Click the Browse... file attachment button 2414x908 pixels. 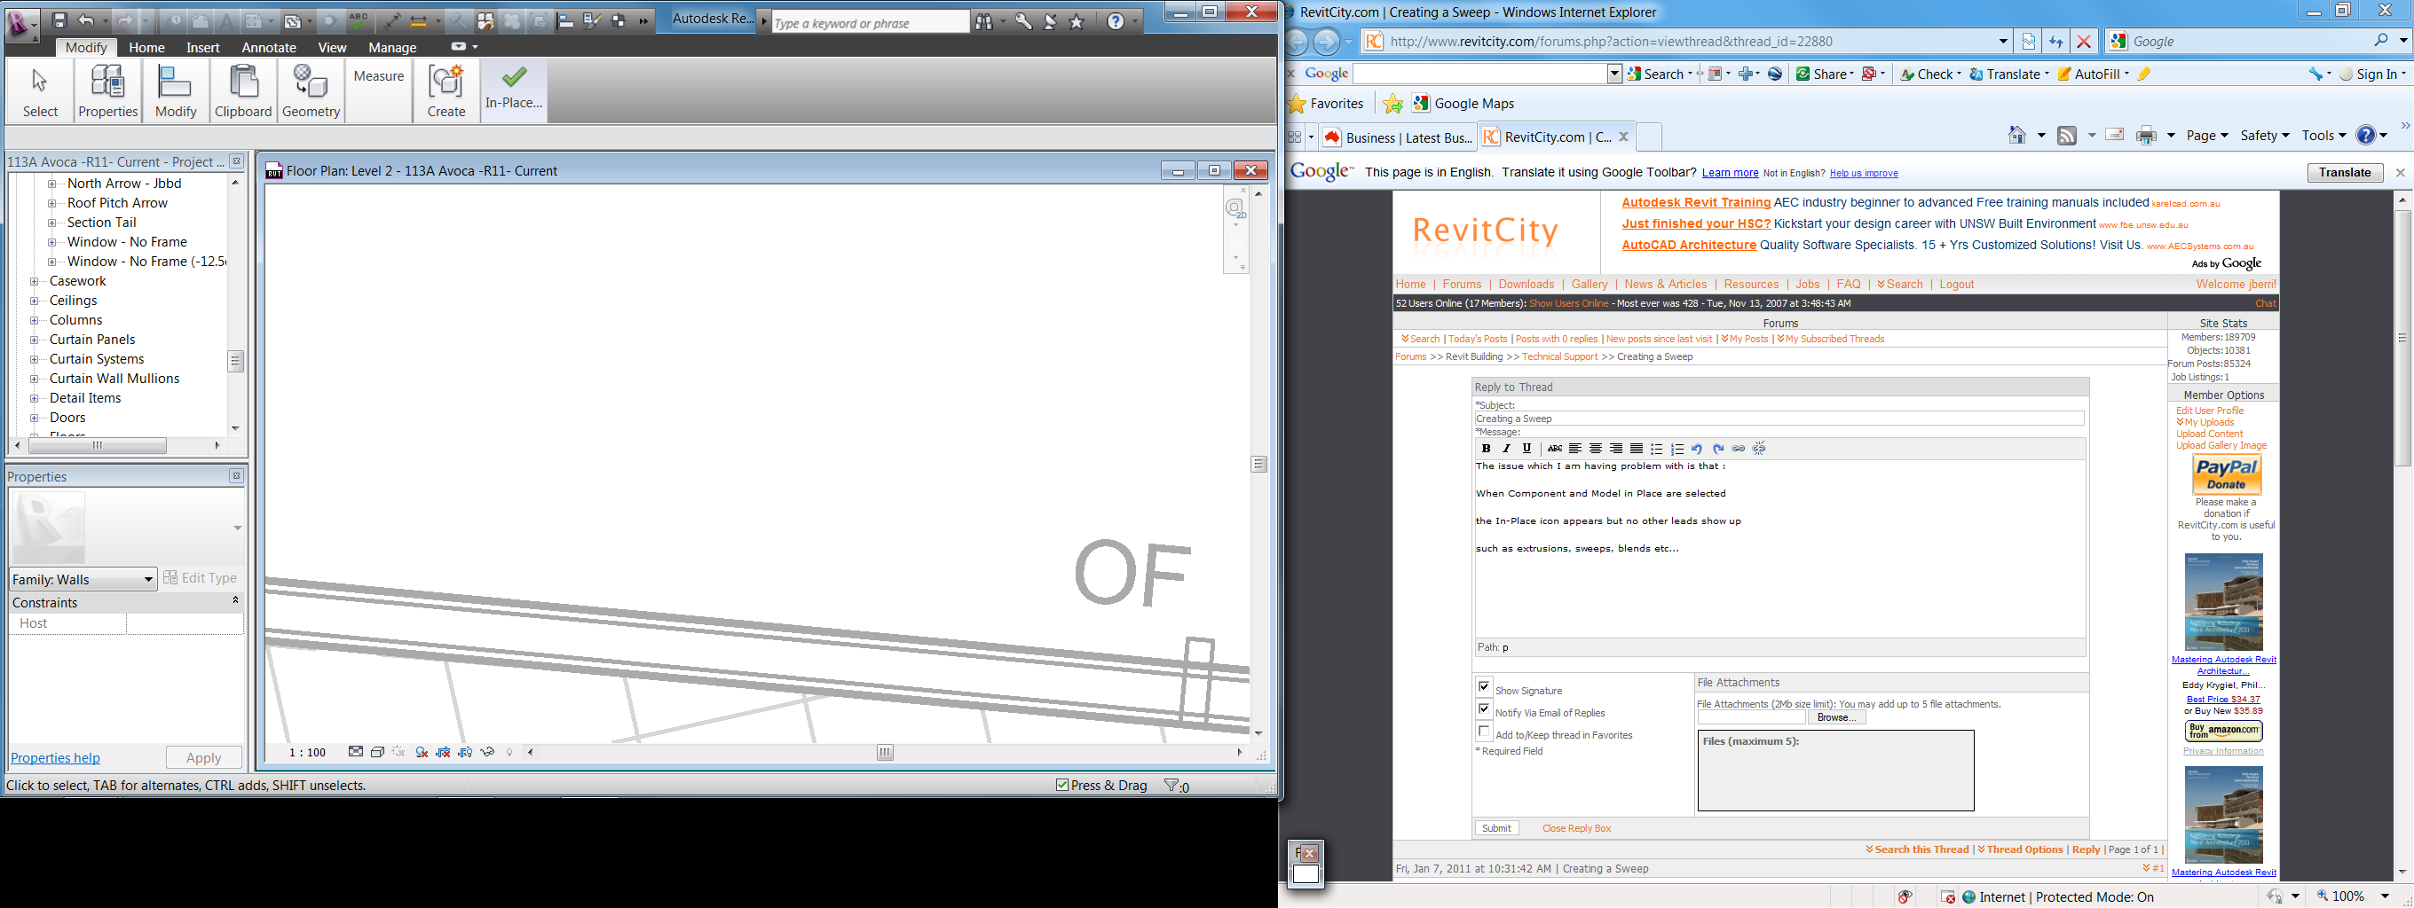point(1836,718)
